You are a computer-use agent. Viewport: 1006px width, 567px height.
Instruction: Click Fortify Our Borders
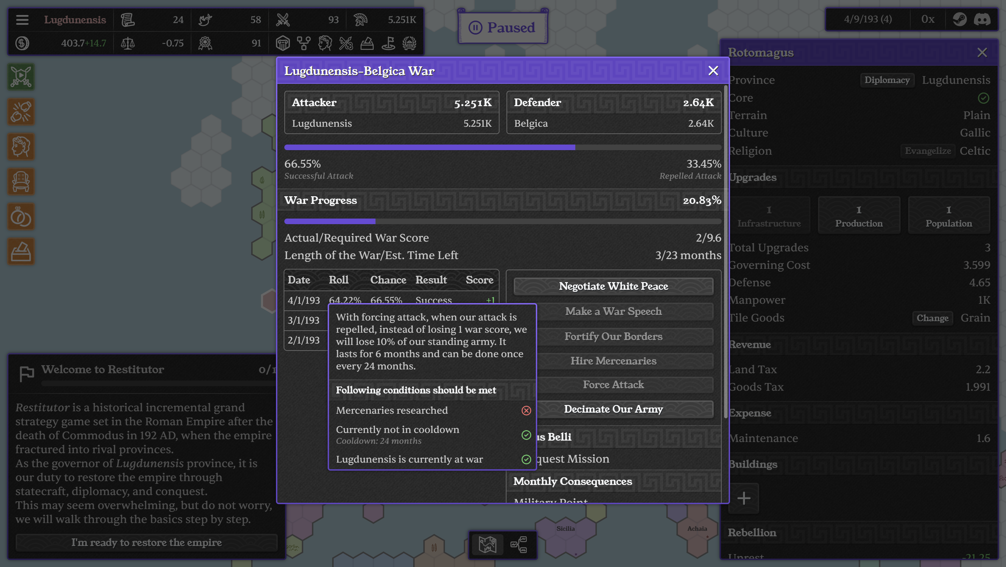point(613,336)
